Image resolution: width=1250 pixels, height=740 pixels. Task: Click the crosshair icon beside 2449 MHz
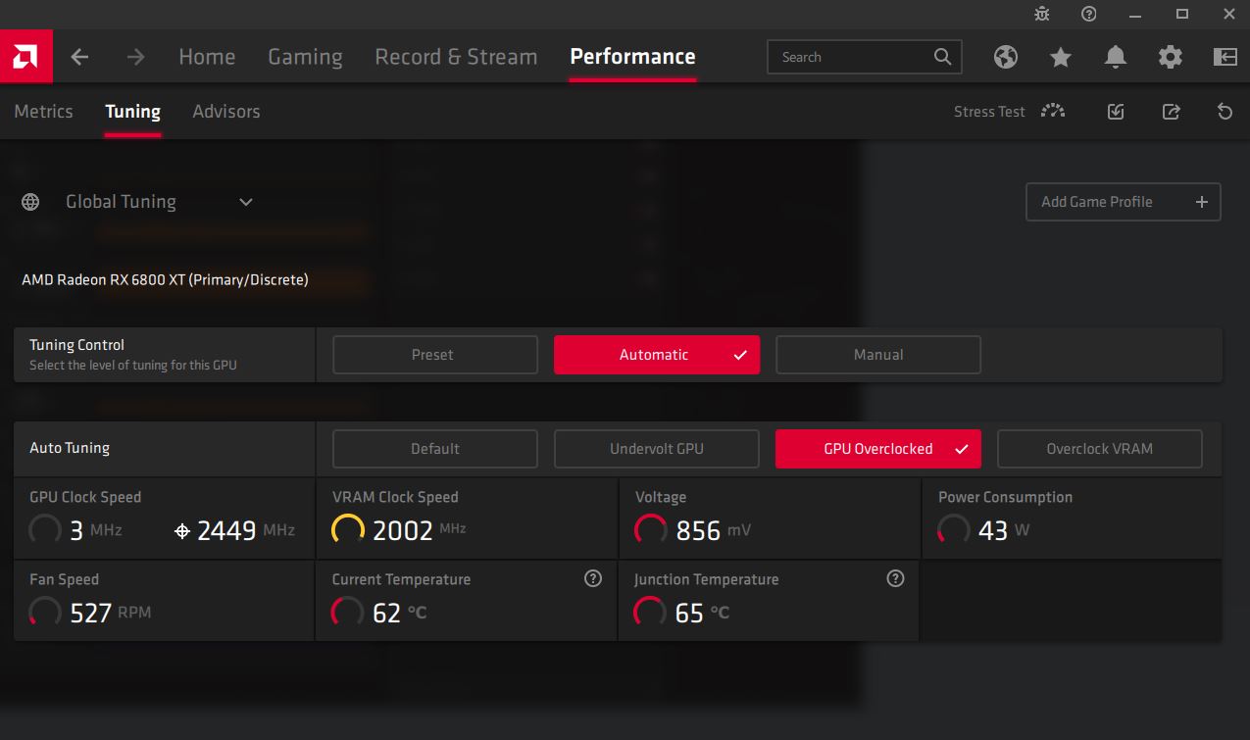point(181,531)
